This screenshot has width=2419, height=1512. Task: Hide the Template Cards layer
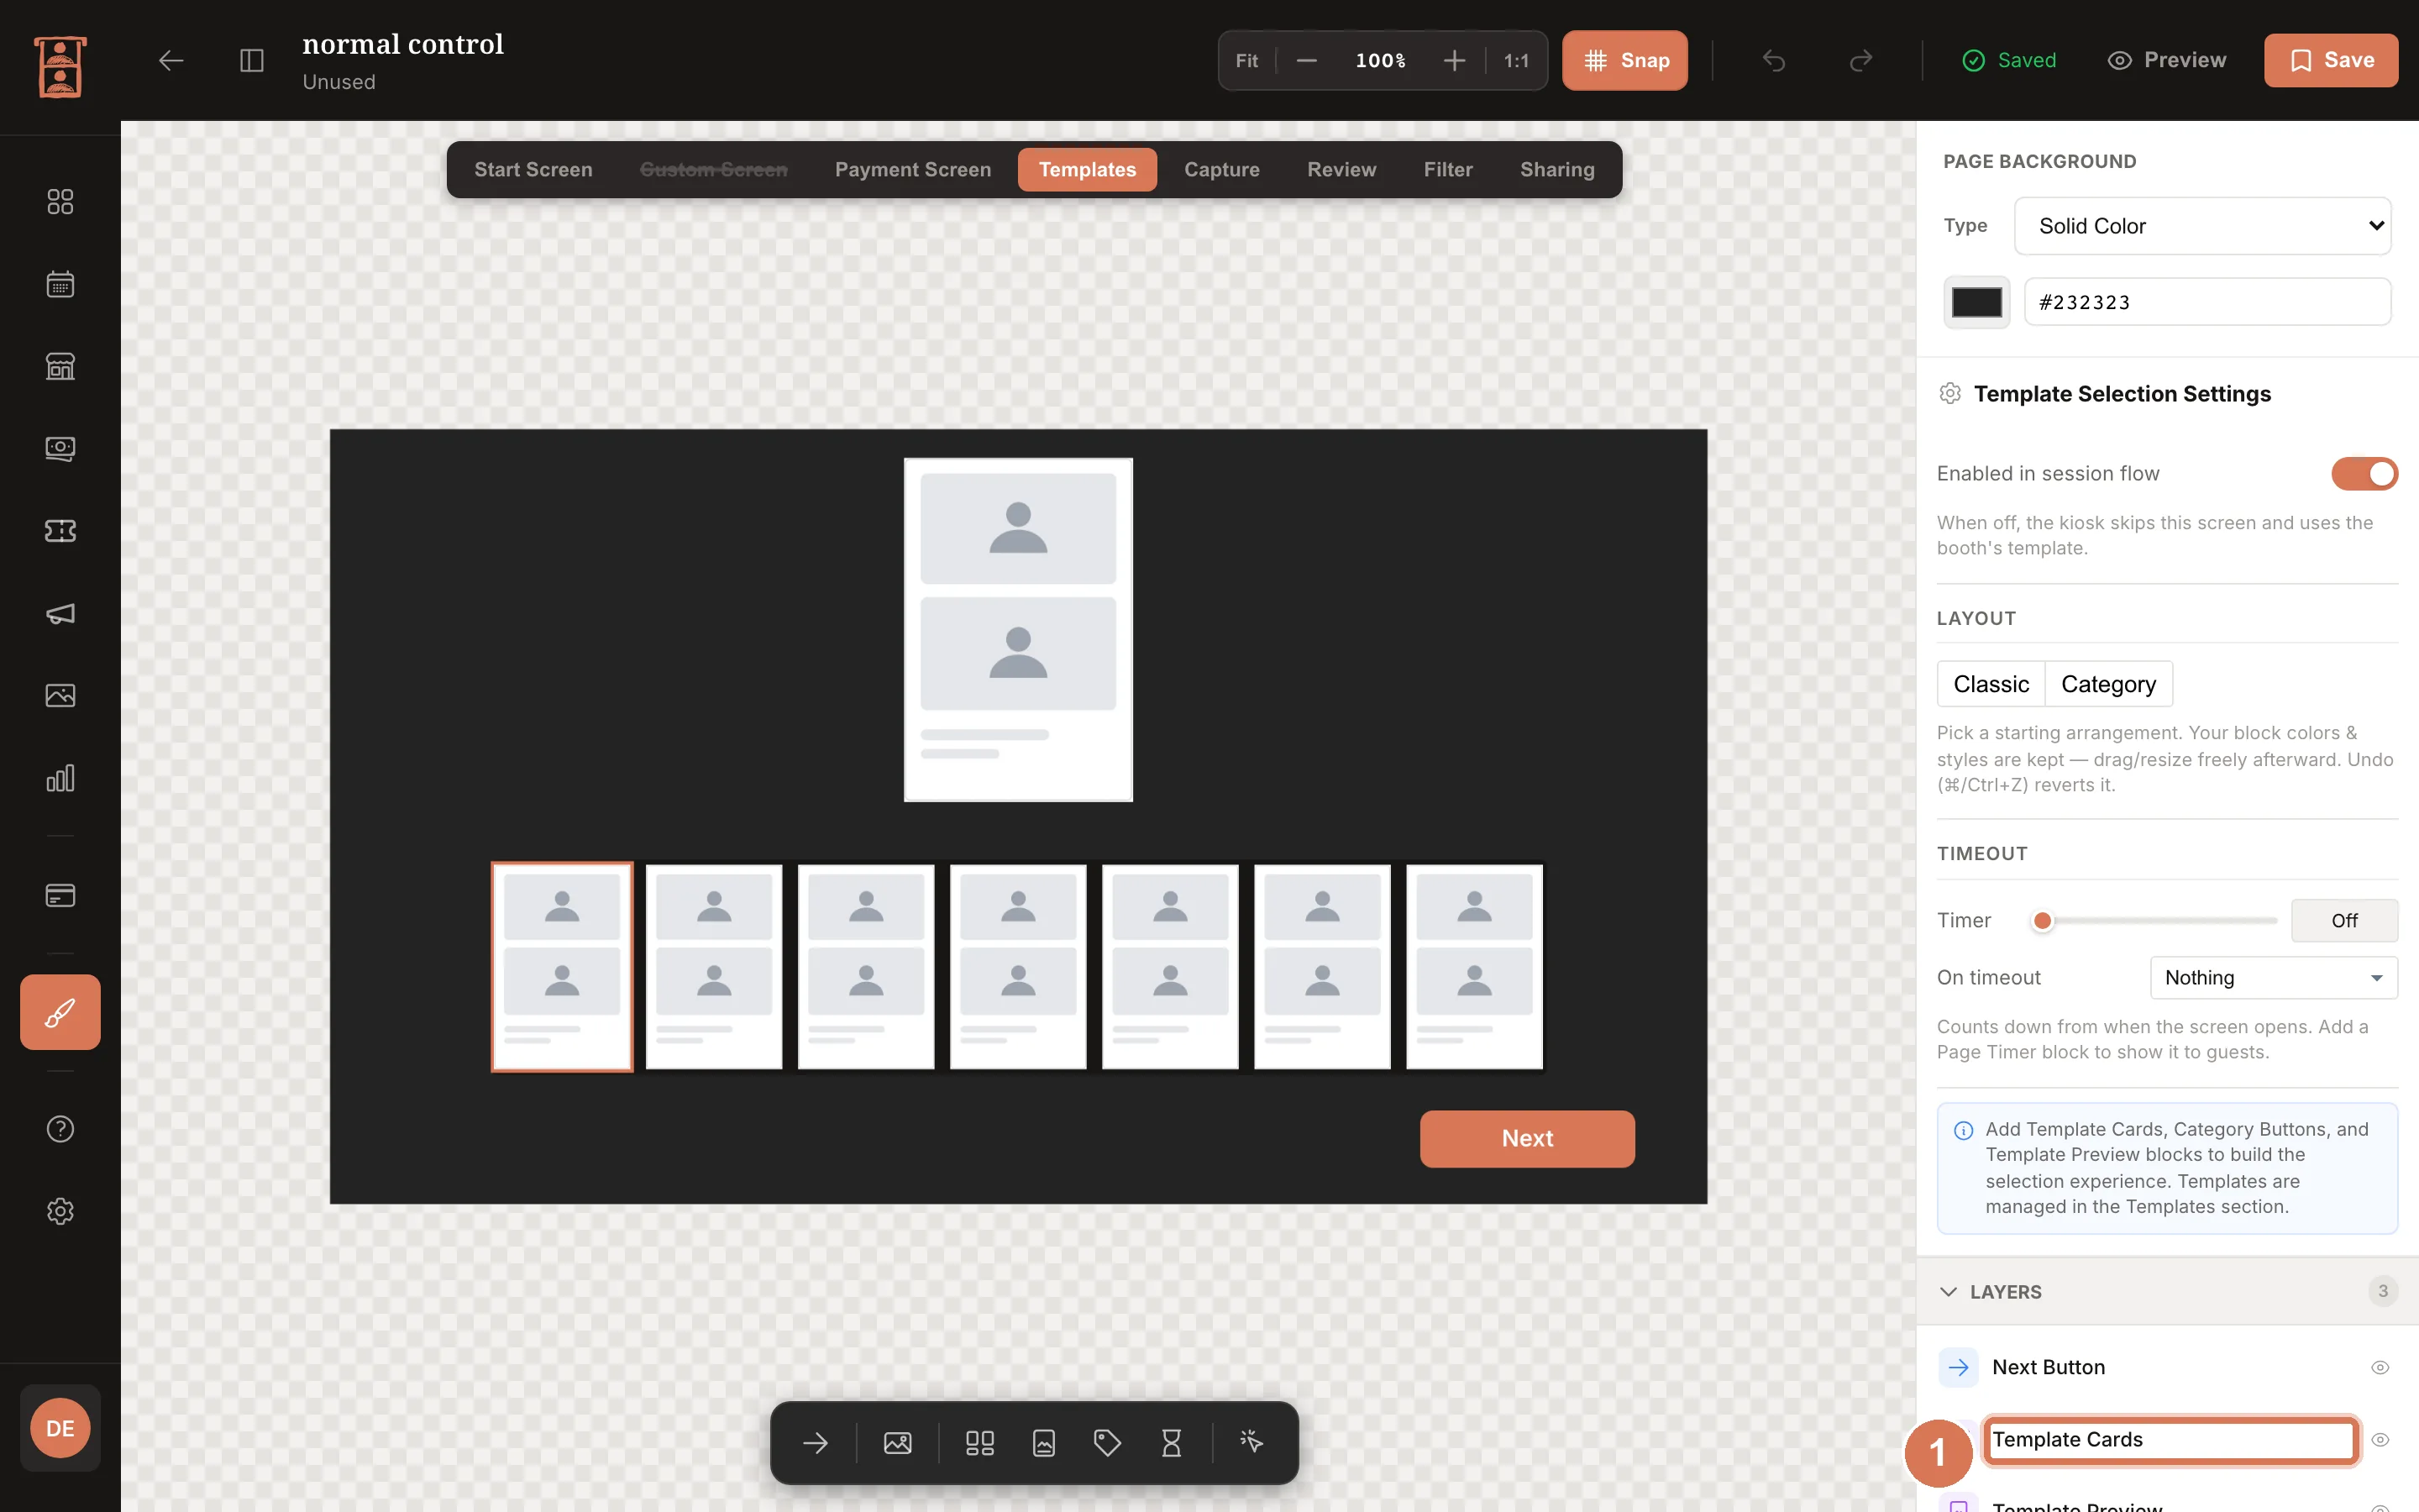pos(2380,1439)
